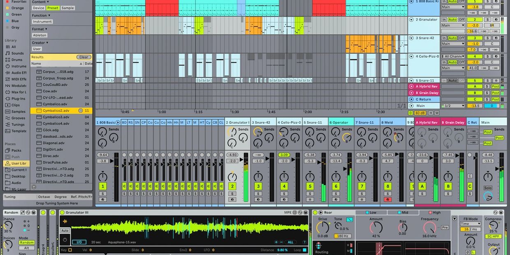Image resolution: width=510 pixels, height=255 pixels.
Task: Open the FB Mode Time dropdown
Action: tap(471, 224)
